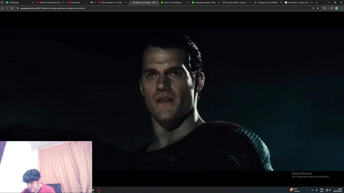Open the volume speaker icon in tray
Screen dimensions: 344x193
click(330, 190)
